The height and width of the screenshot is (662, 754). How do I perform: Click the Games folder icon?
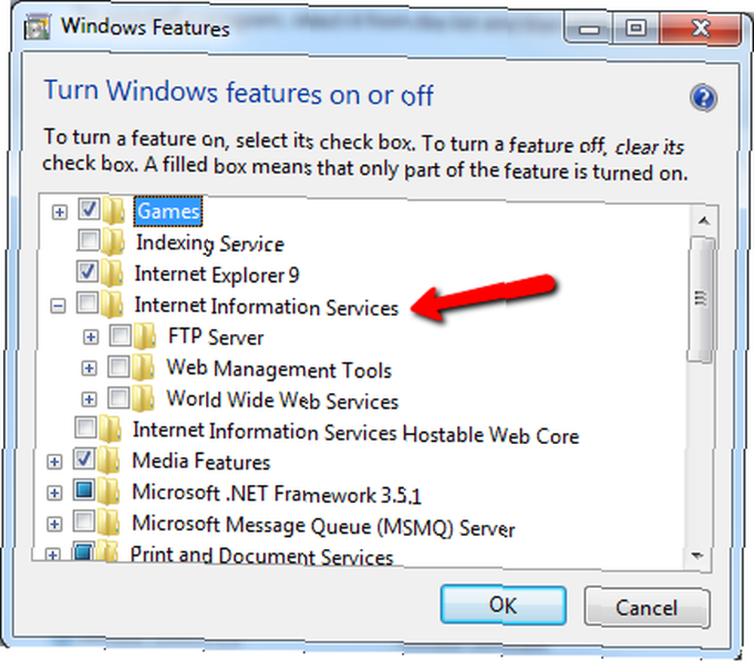tap(114, 211)
